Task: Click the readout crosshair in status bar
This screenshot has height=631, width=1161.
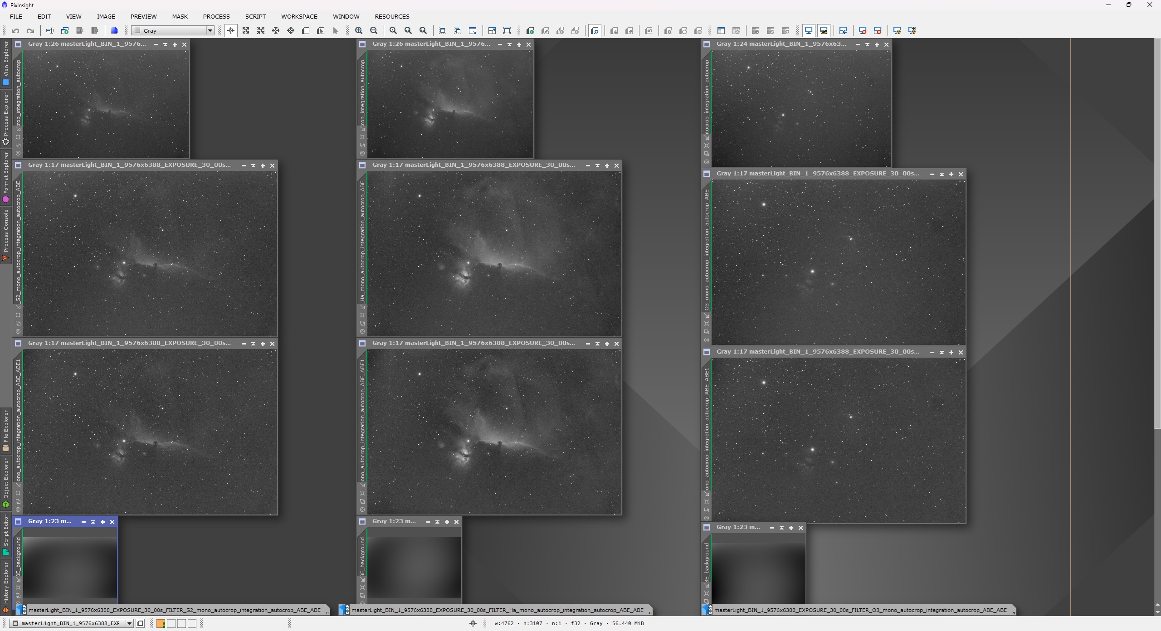Action: pos(473,623)
